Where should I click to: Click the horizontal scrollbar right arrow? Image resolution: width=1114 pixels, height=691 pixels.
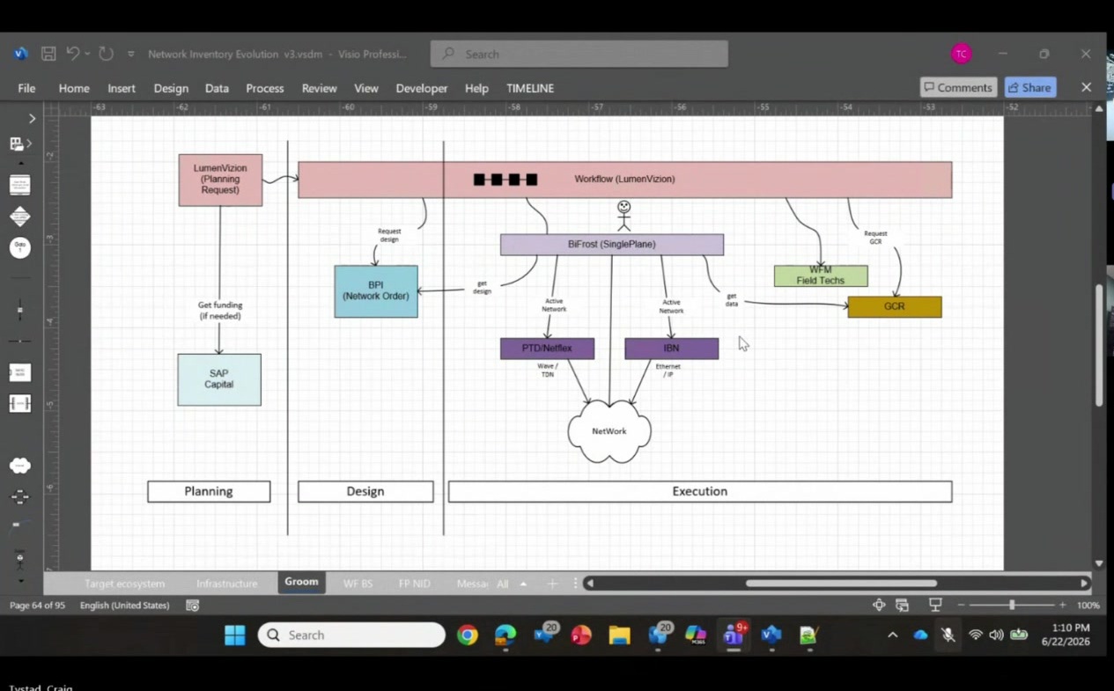tap(1084, 583)
